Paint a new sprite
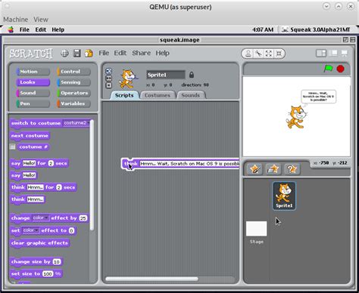This screenshot has height=293, width=359. click(255, 169)
